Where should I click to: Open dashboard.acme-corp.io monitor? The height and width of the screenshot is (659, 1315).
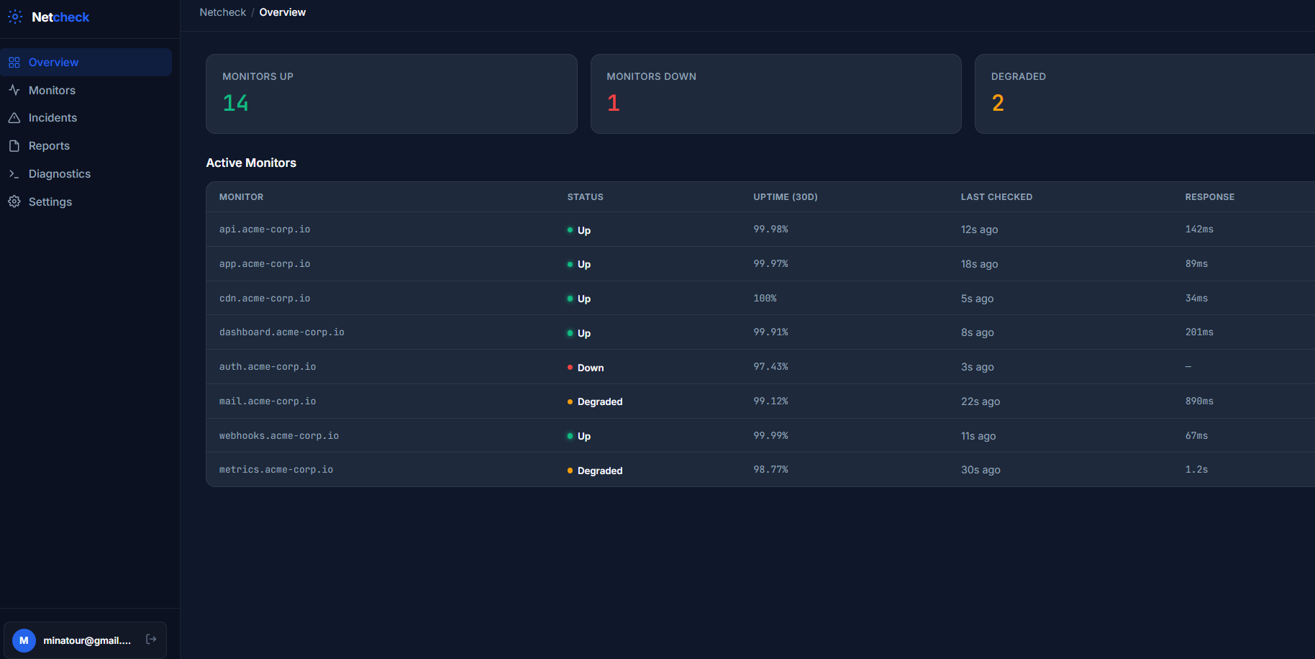pyautogui.click(x=760, y=332)
